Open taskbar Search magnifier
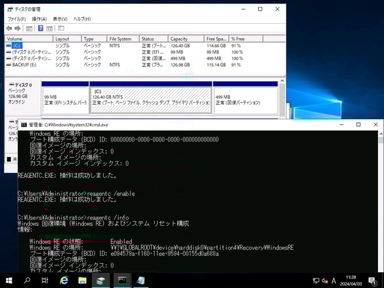The width and height of the screenshot is (384, 288). click(x=27, y=280)
